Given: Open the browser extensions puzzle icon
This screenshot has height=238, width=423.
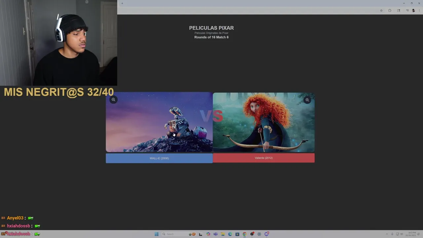Looking at the screenshot, I should point(390,11).
